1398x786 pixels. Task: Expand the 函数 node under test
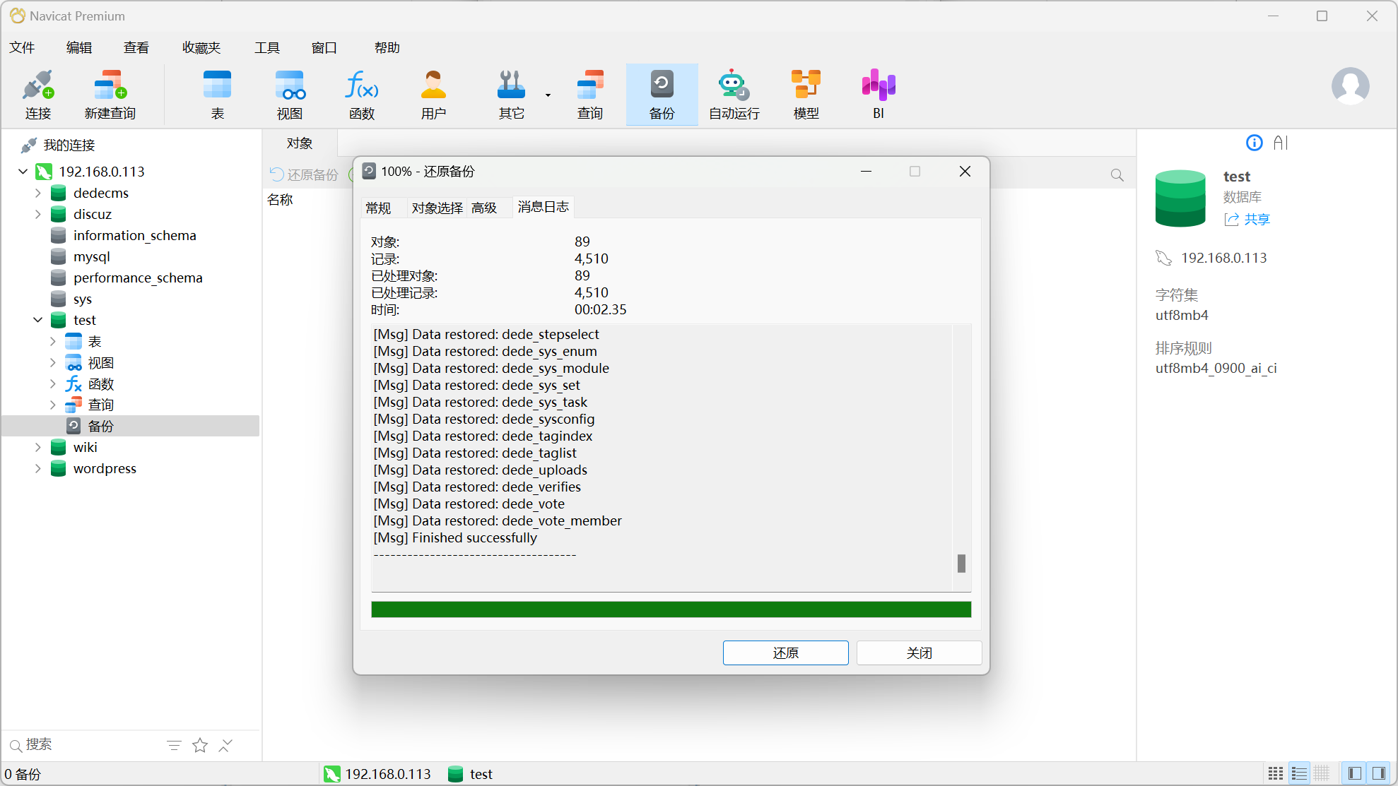point(53,383)
